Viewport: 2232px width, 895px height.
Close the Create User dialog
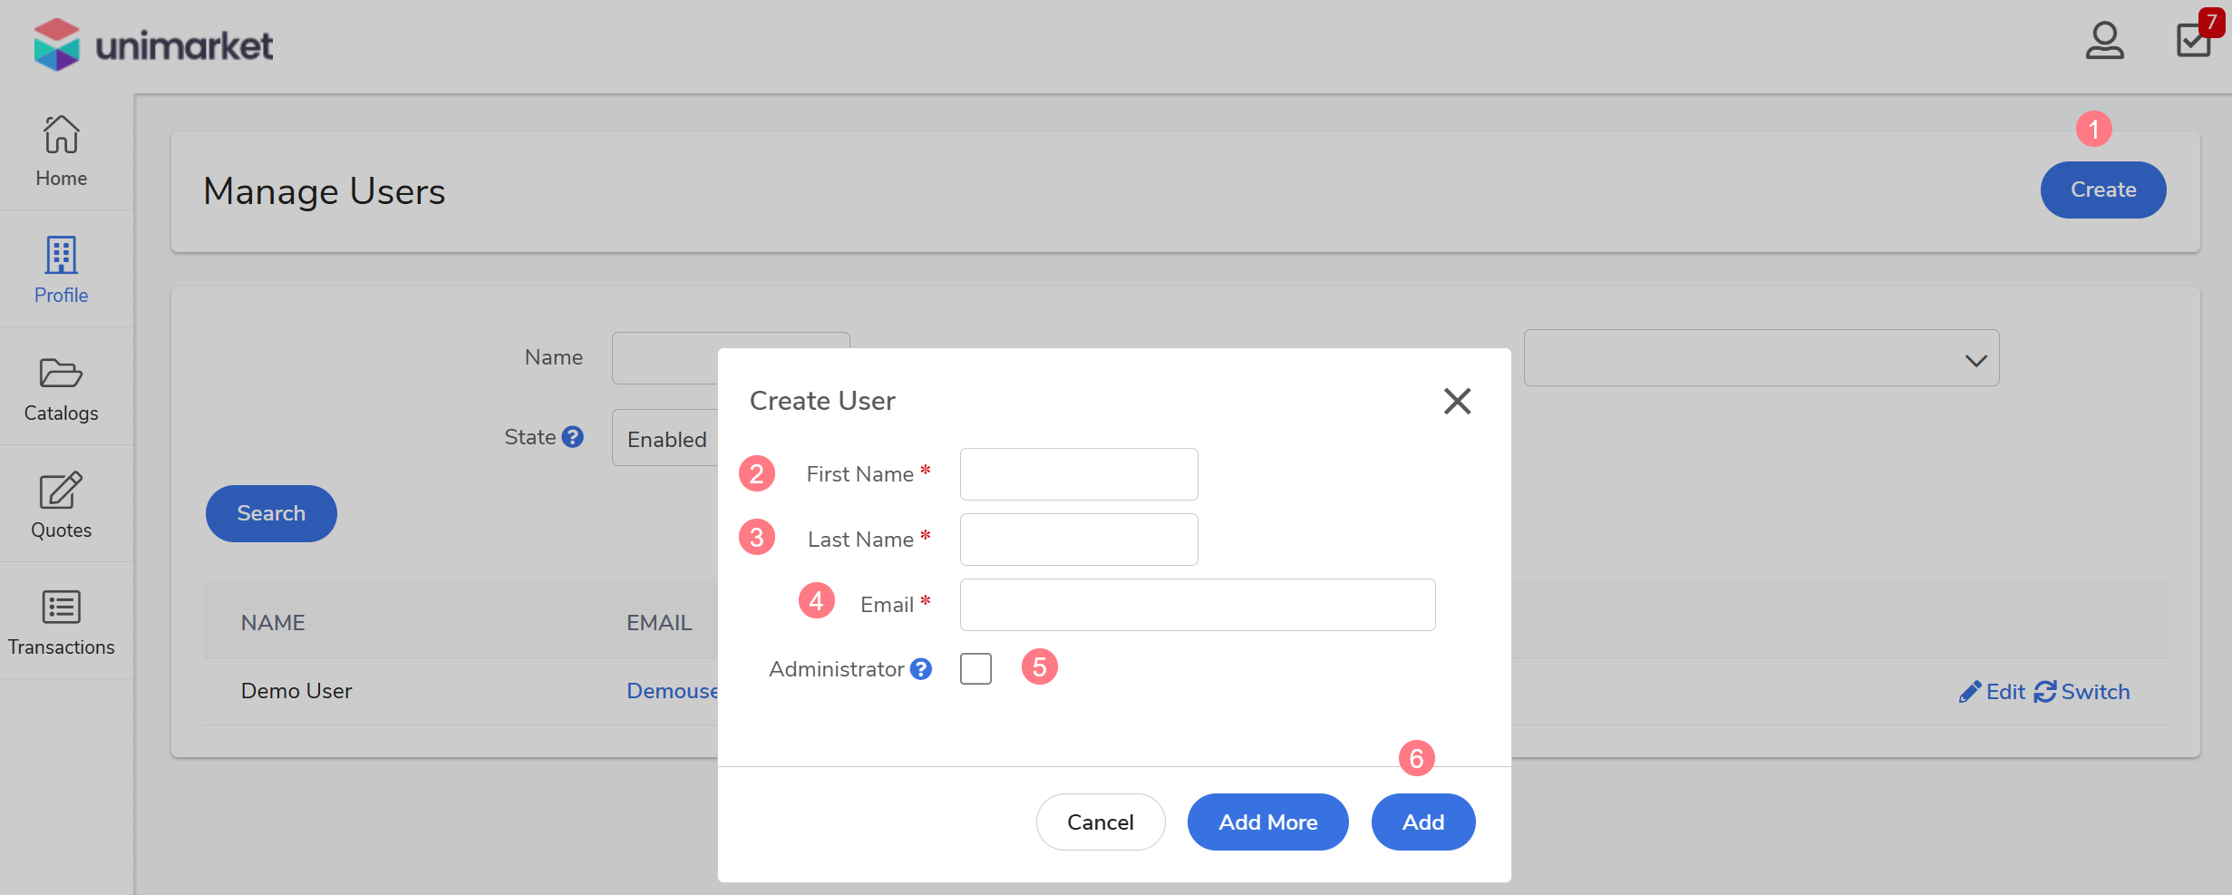point(1457,401)
